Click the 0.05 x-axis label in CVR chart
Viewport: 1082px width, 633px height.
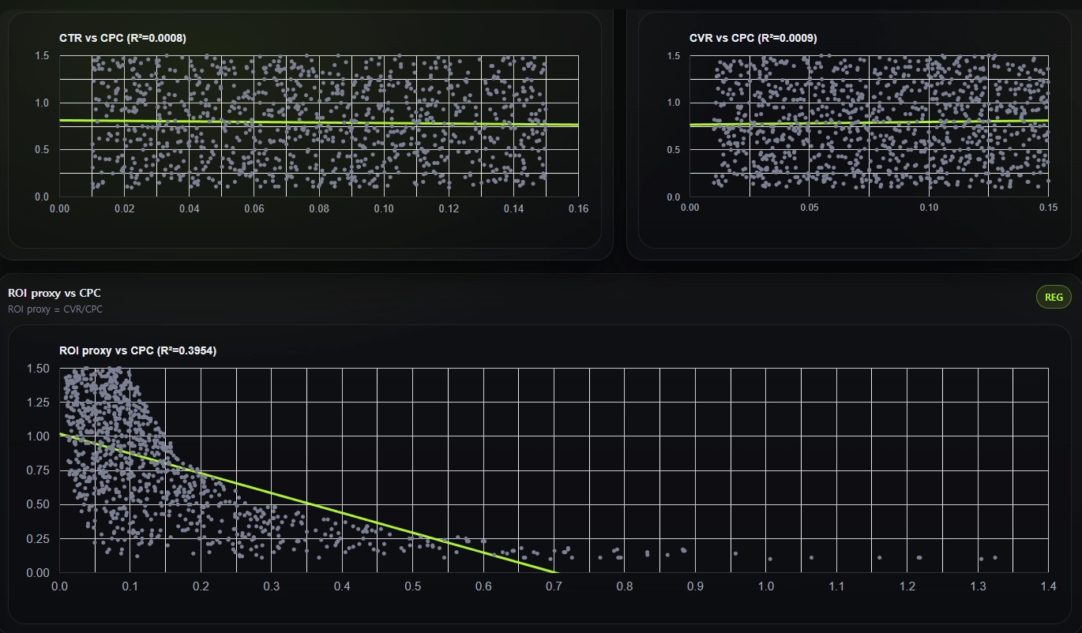pyautogui.click(x=810, y=208)
